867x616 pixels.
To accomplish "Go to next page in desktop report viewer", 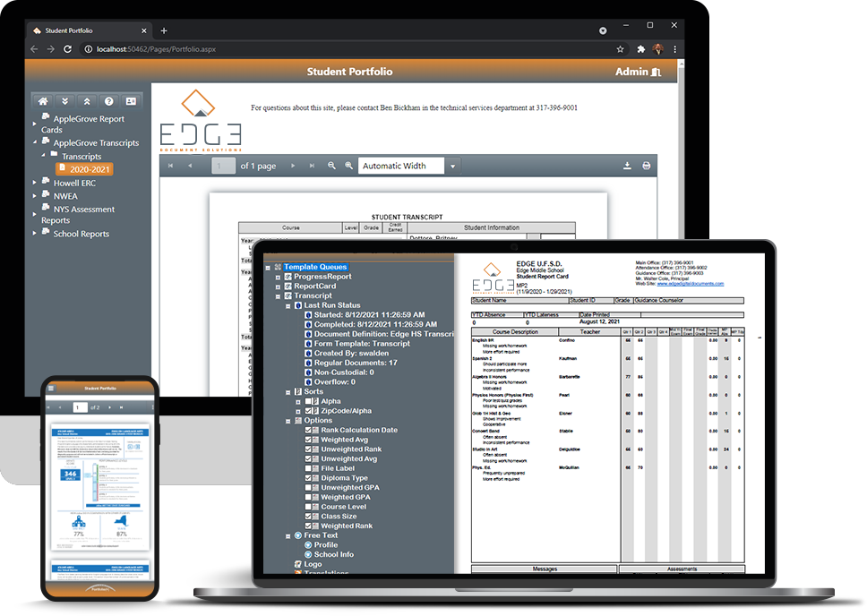I will click(x=293, y=166).
